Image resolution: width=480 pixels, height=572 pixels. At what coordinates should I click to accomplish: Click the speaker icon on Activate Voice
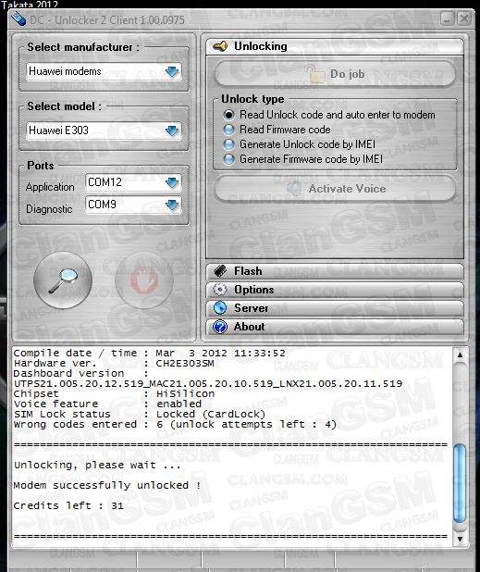(294, 189)
